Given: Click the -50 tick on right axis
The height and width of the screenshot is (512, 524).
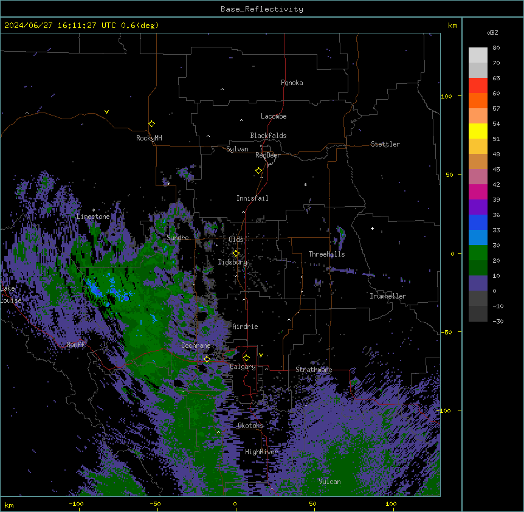Looking at the screenshot, I should point(446,332).
